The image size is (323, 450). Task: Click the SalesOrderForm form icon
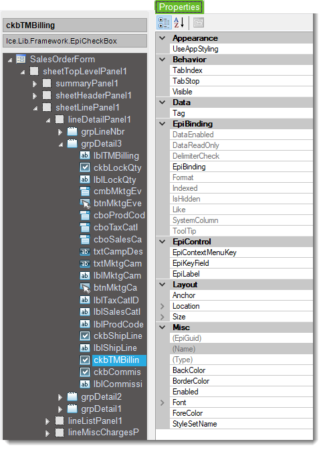point(21,59)
